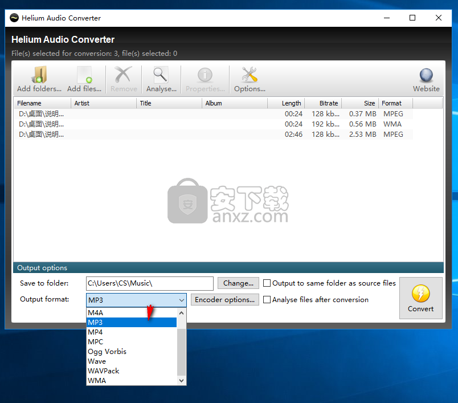The height and width of the screenshot is (403, 458).
Task: Click the Add folders toolbar icon
Action: (39, 79)
